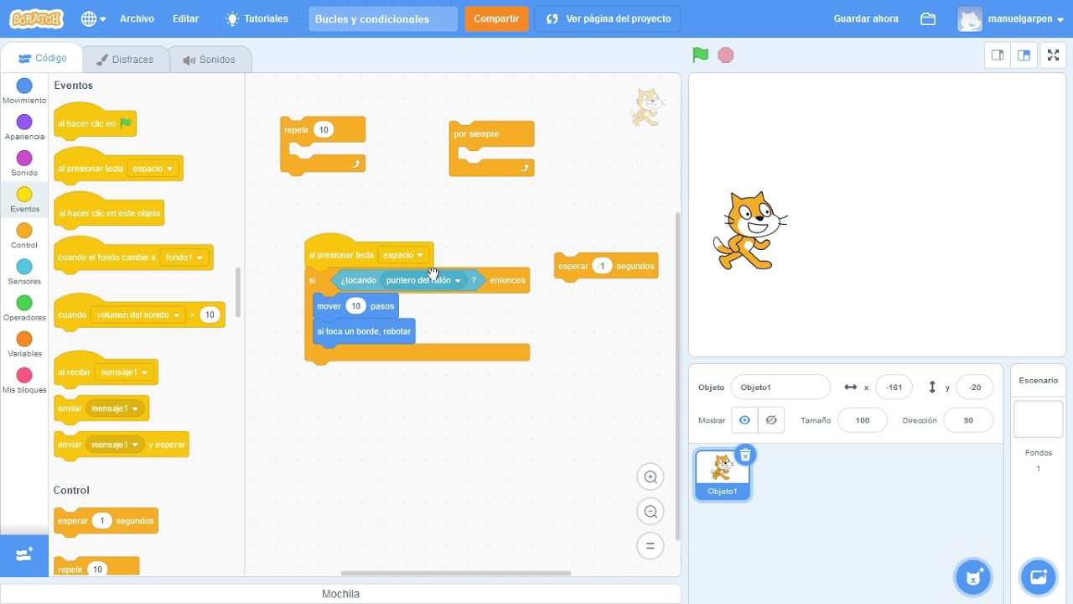Click 'al hacer clic en este objeto' block
The width and height of the screenshot is (1073, 604).
(x=109, y=213)
